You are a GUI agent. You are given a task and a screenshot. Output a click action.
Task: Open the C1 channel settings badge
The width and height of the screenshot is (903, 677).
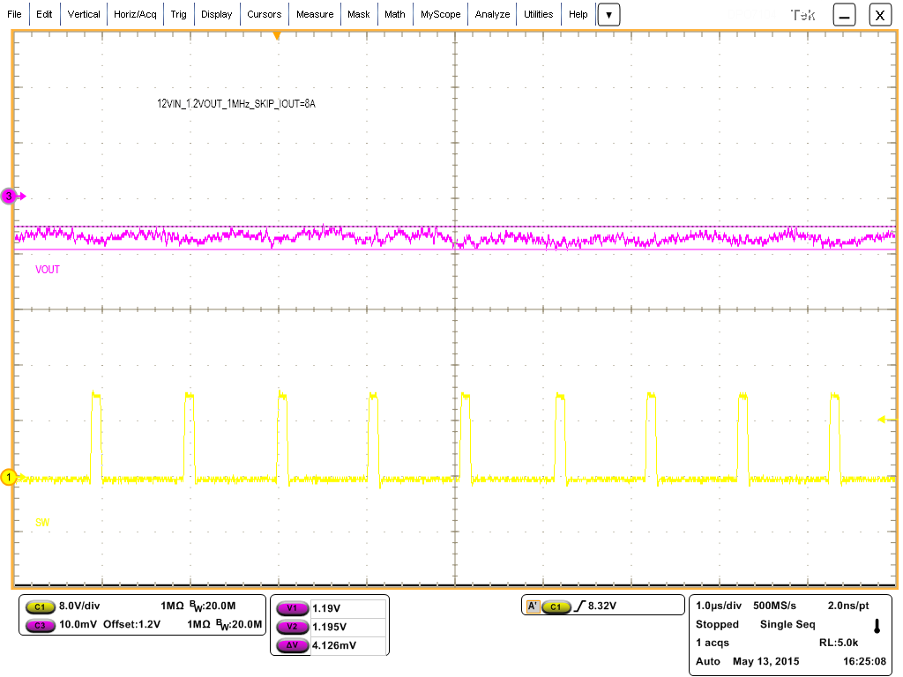click(x=40, y=606)
